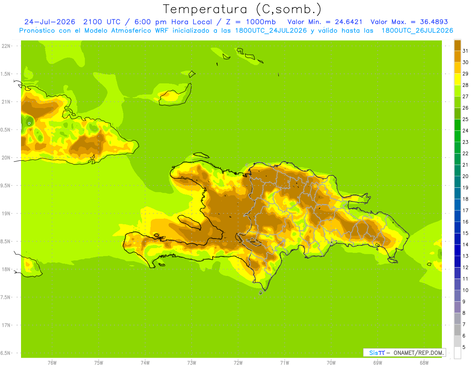
Task: Click the "ONAMET/REP.DOM." credit label
Action: [419, 353]
